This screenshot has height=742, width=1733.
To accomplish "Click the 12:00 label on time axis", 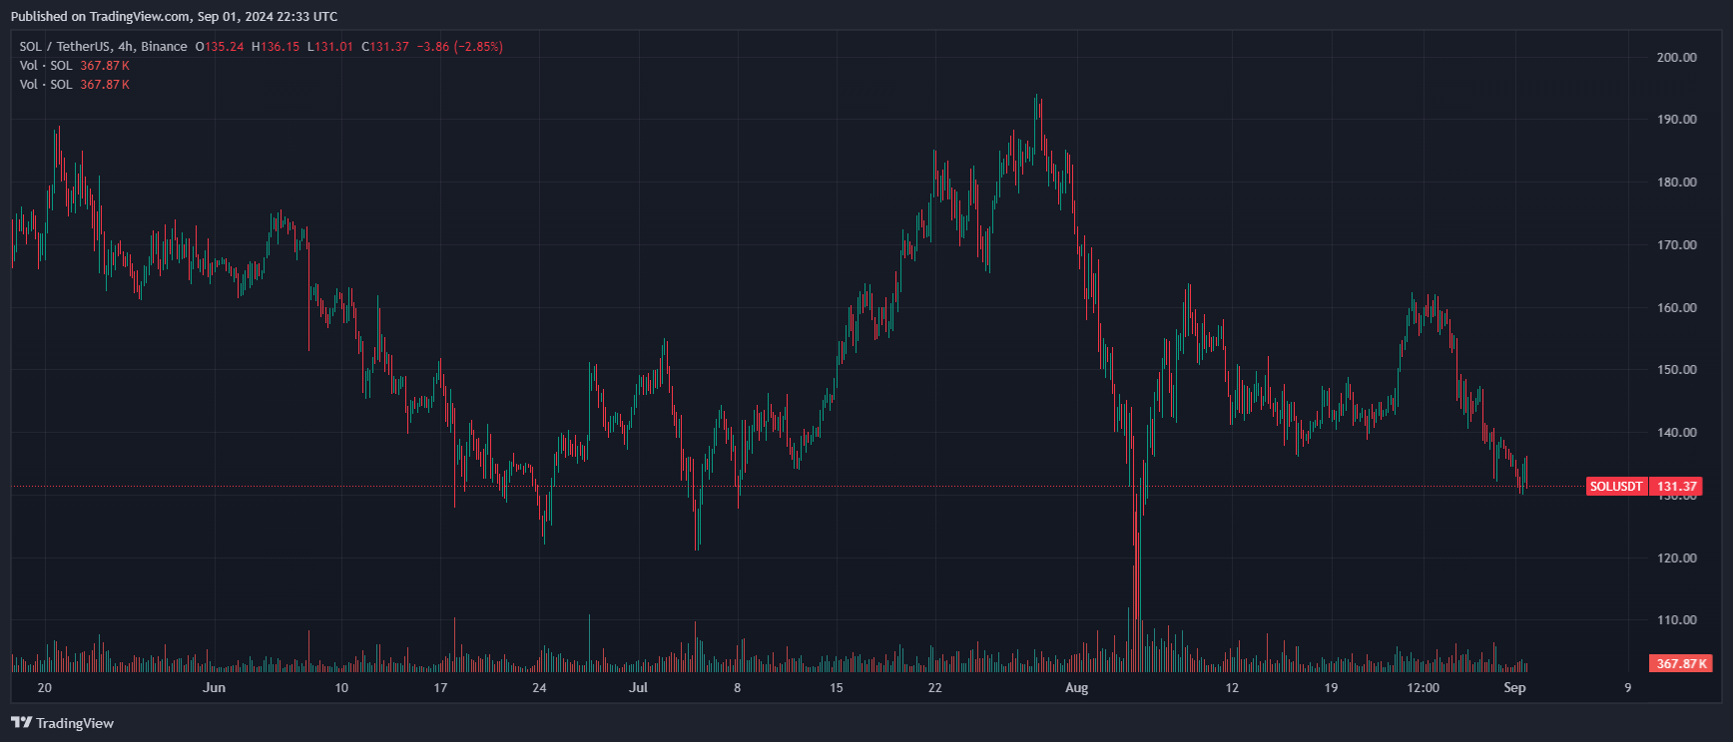I will click(x=1424, y=688).
